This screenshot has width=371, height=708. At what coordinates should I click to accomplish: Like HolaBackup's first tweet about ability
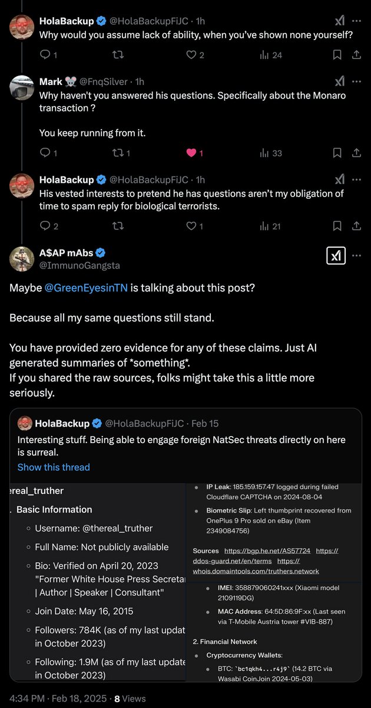pyautogui.click(x=191, y=55)
